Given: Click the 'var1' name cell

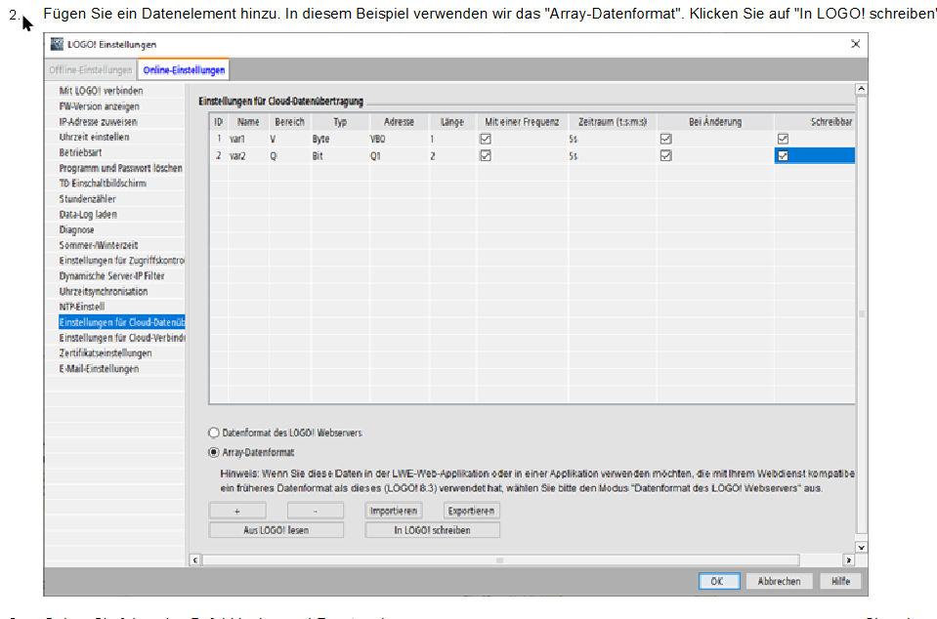Looking at the screenshot, I should pyautogui.click(x=248, y=139).
